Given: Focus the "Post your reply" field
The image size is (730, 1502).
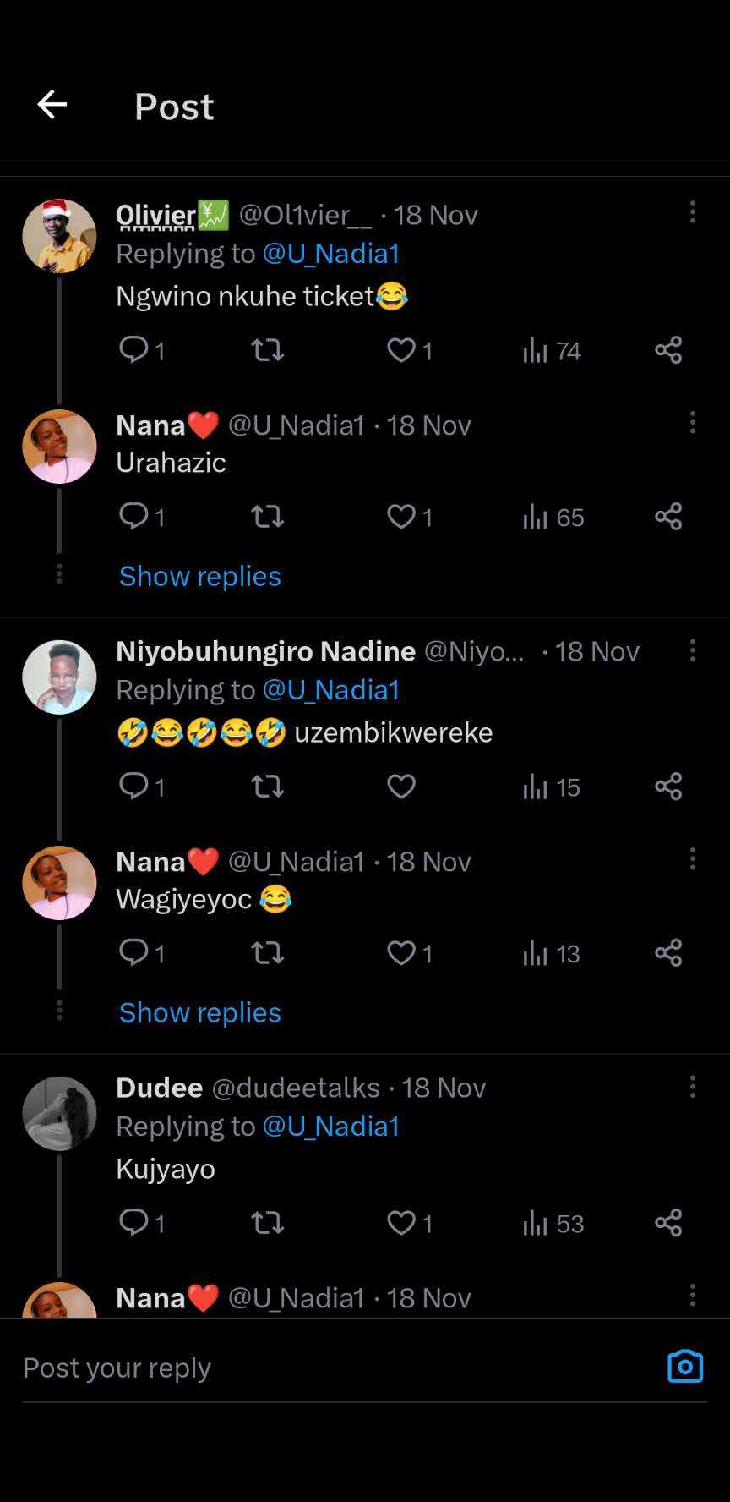Looking at the screenshot, I should (x=338, y=1368).
